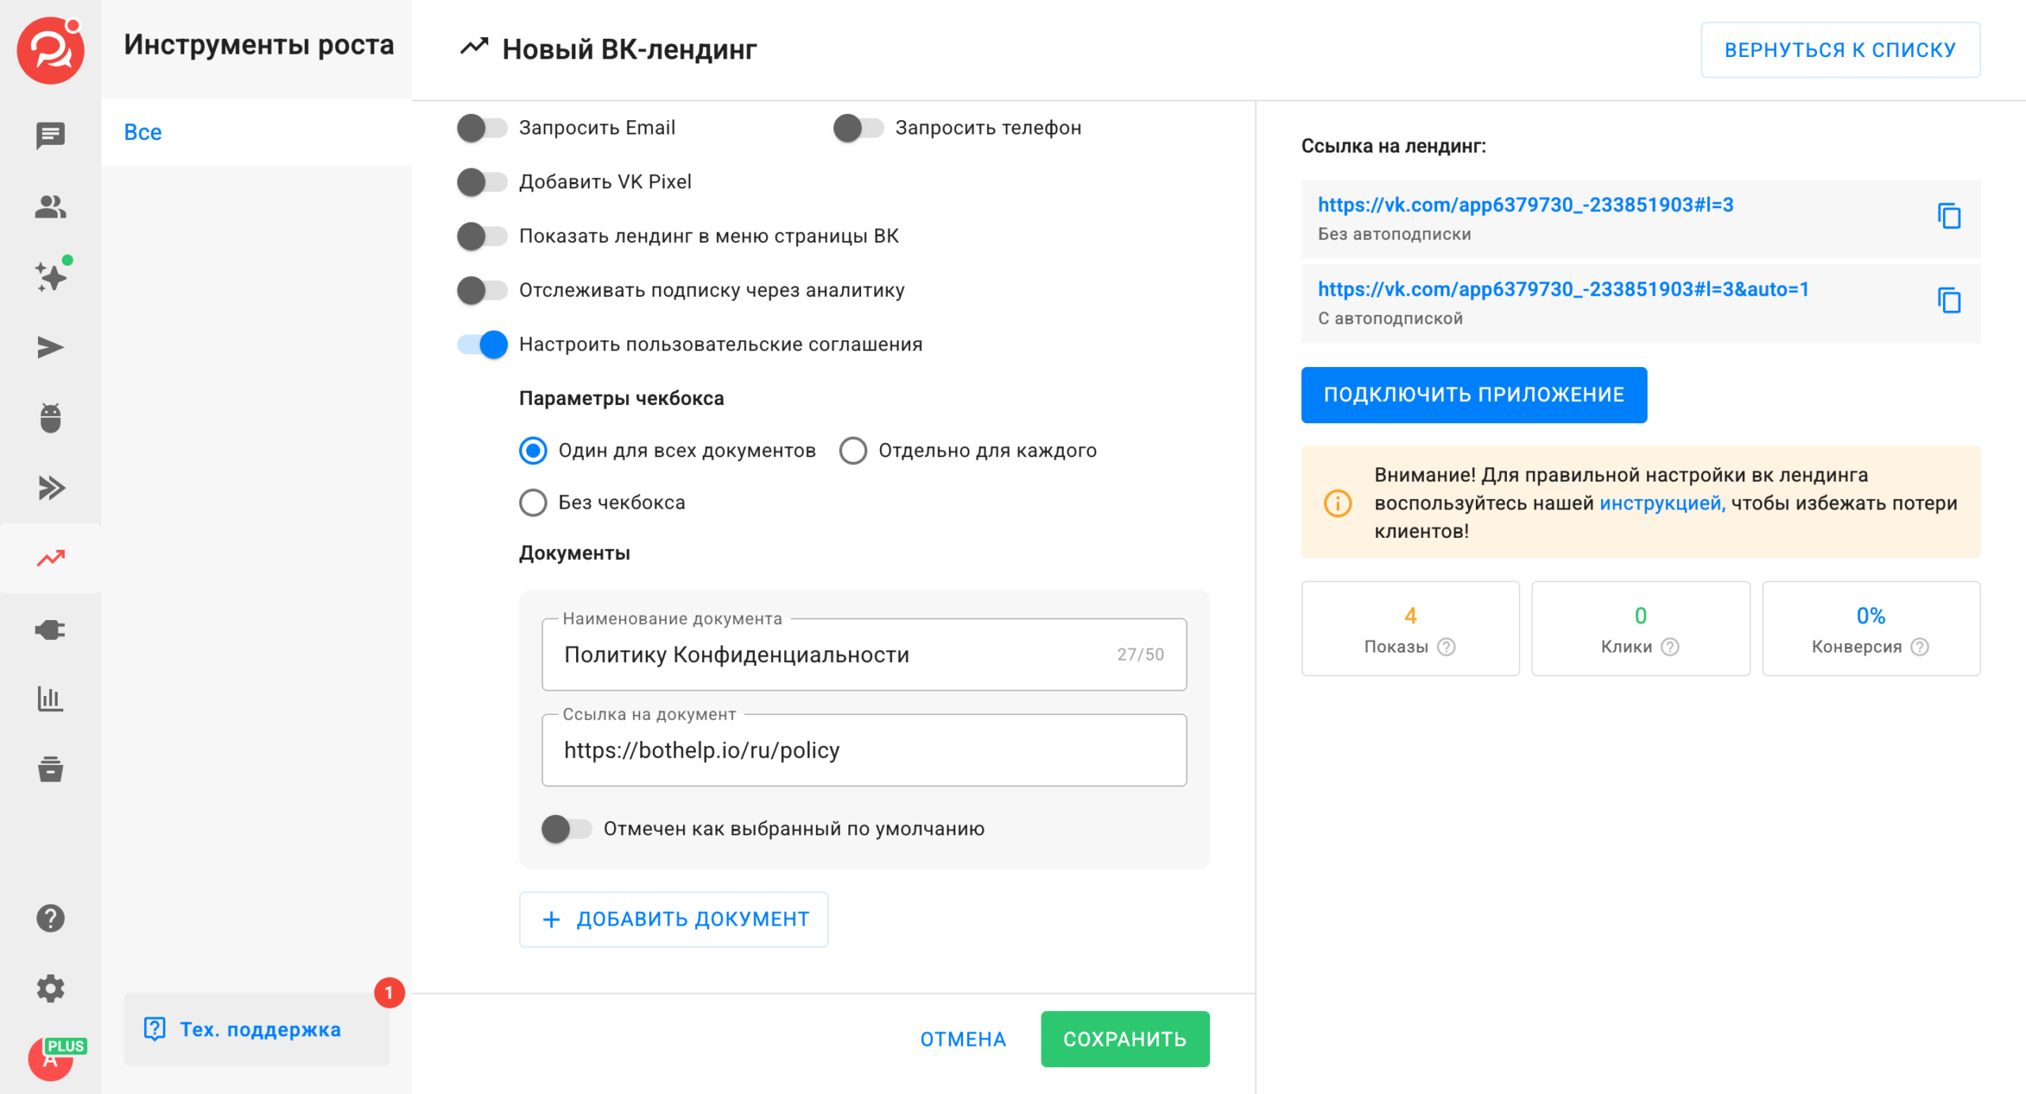
Task: Choose the Без чекбокса radio option
Action: coord(533,502)
